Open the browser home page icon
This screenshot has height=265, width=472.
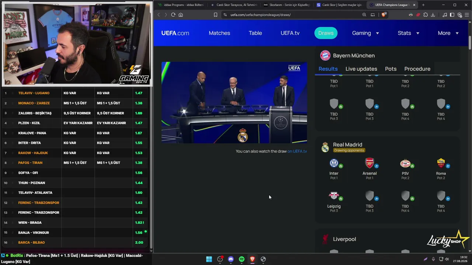point(181,15)
